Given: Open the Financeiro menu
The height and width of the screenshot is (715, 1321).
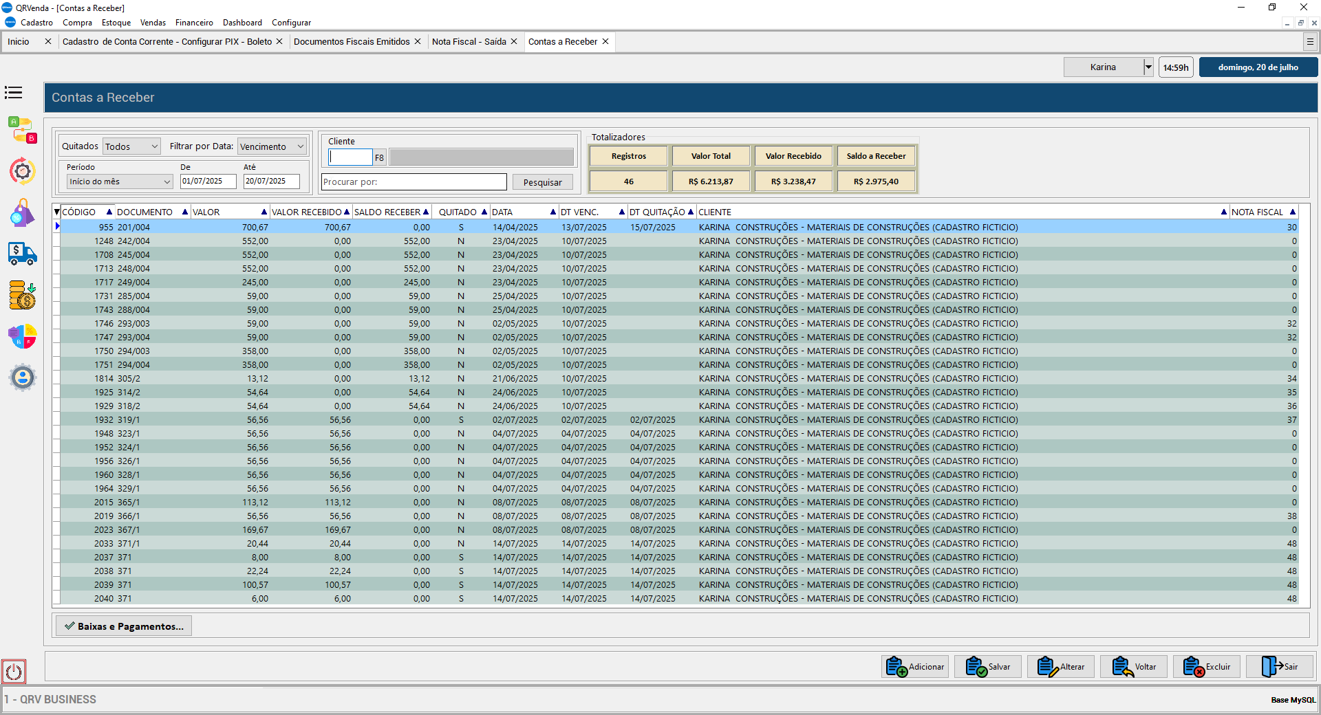Looking at the screenshot, I should [194, 23].
